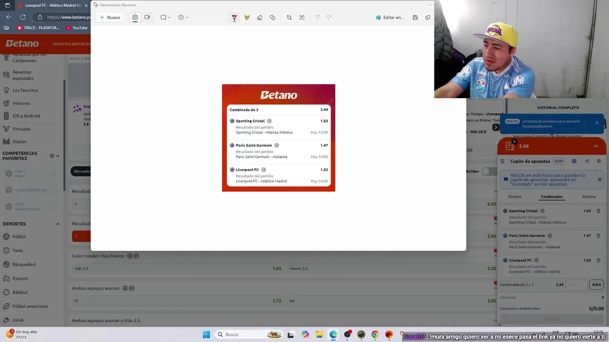
Task: Select the camera snip mode icon
Action: [135, 17]
